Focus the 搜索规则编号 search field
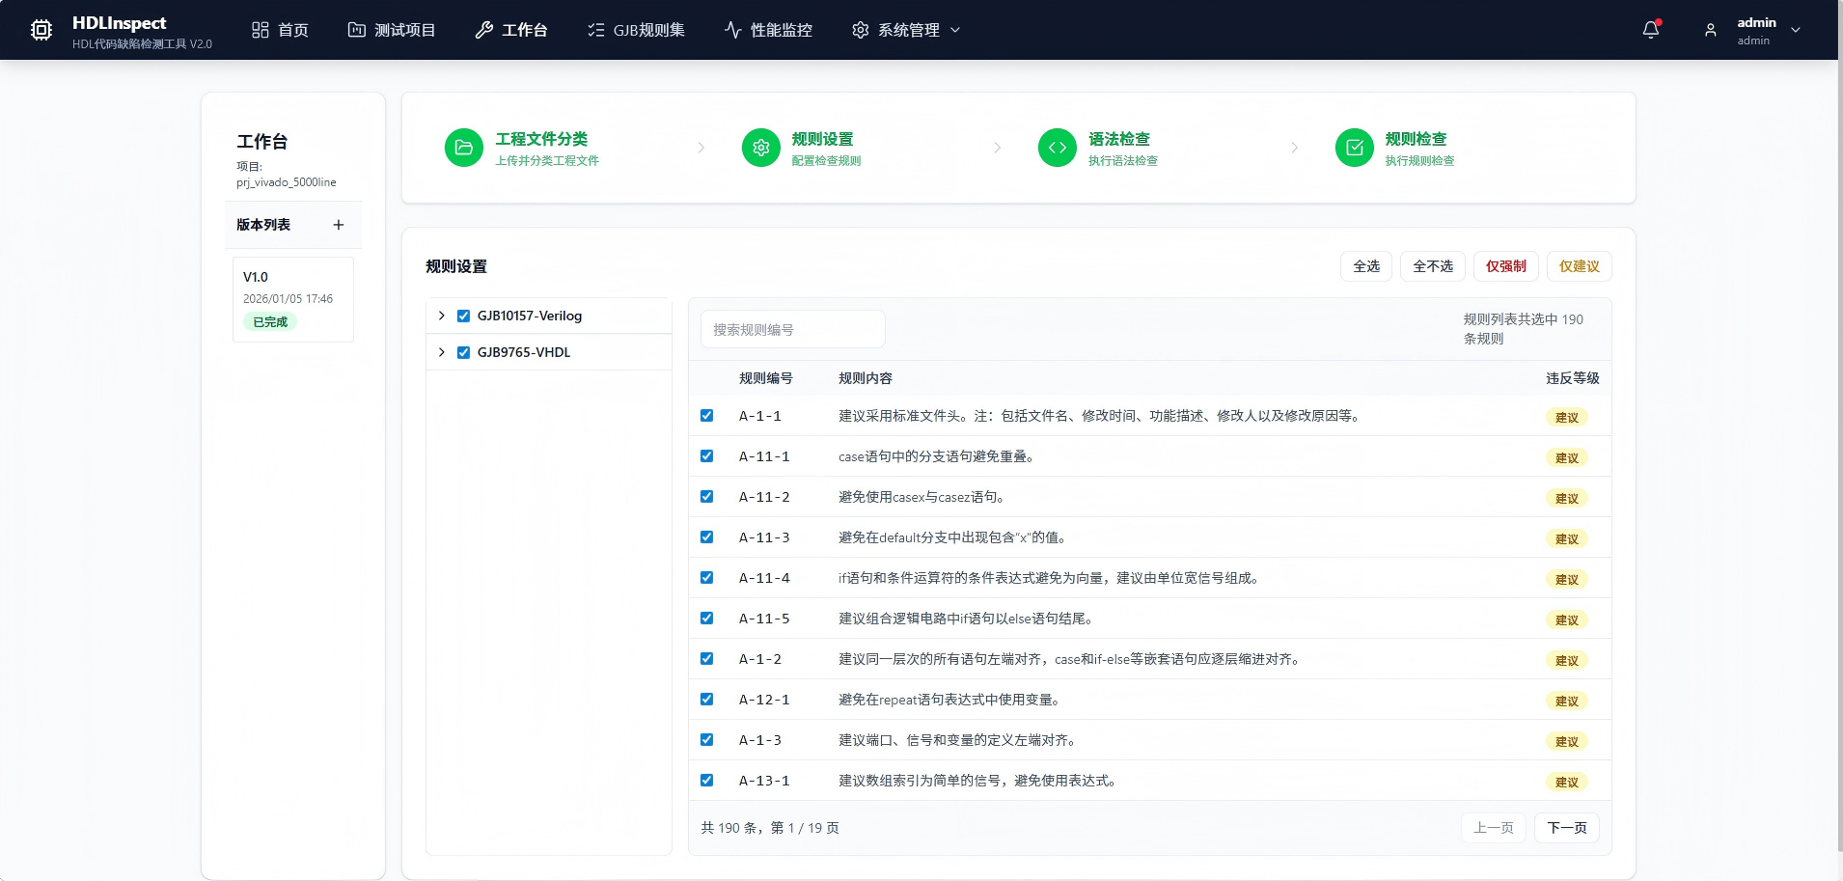Image resolution: width=1843 pixels, height=881 pixels. point(793,329)
